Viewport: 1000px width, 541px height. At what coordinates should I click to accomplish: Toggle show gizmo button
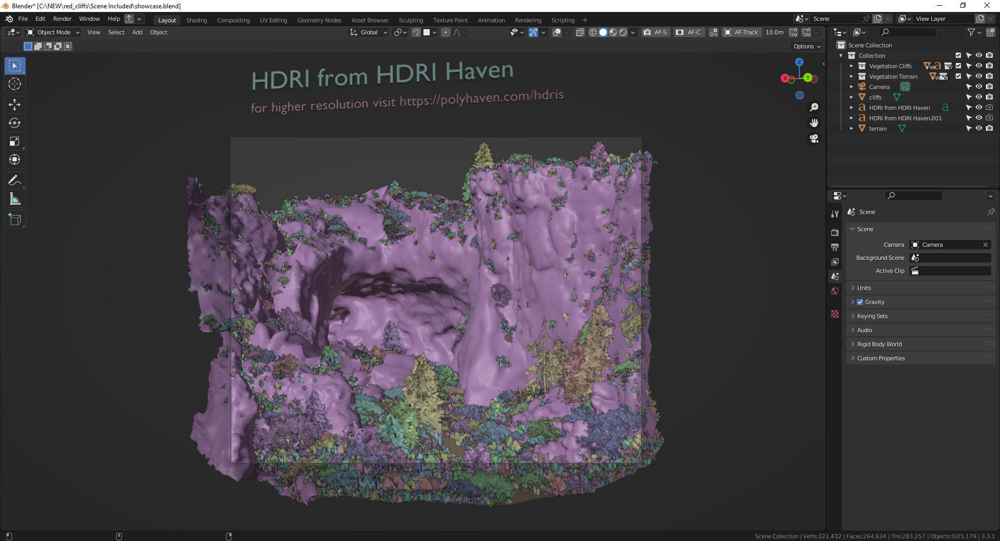(533, 32)
